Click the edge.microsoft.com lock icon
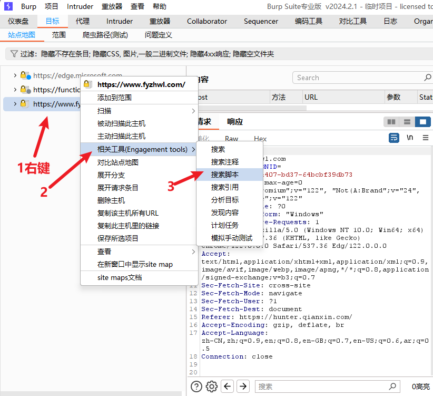Screen dimensions: 433x396 [x=26, y=75]
